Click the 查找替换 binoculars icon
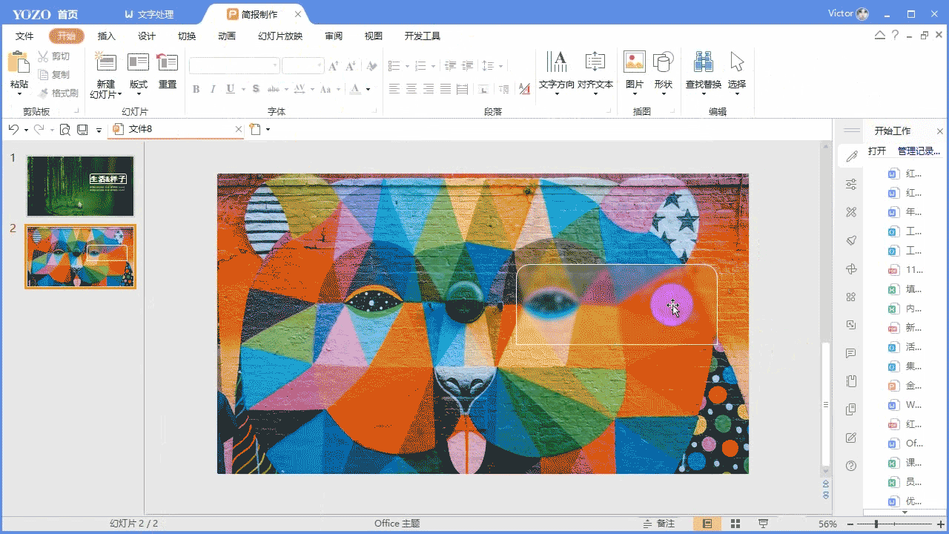 click(x=703, y=62)
